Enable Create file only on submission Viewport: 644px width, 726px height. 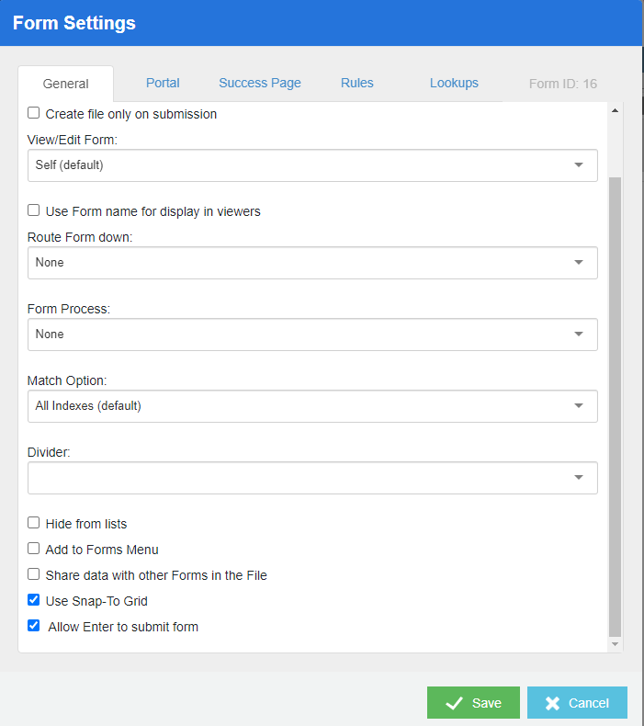pyautogui.click(x=34, y=114)
